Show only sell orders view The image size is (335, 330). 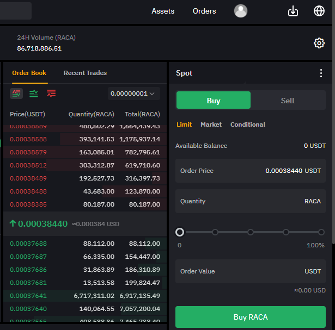(51, 94)
